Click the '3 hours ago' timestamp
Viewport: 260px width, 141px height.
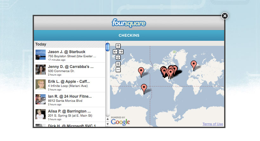click(55, 120)
